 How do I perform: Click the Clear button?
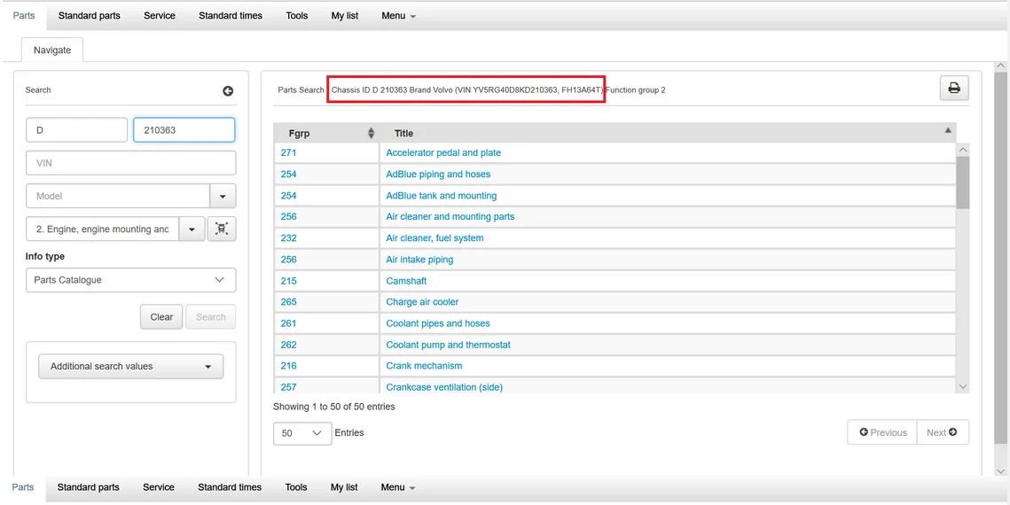(161, 317)
